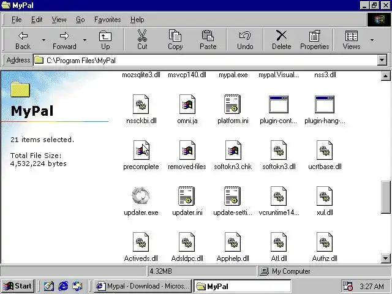
Task: Undo the last action
Action: click(245, 40)
